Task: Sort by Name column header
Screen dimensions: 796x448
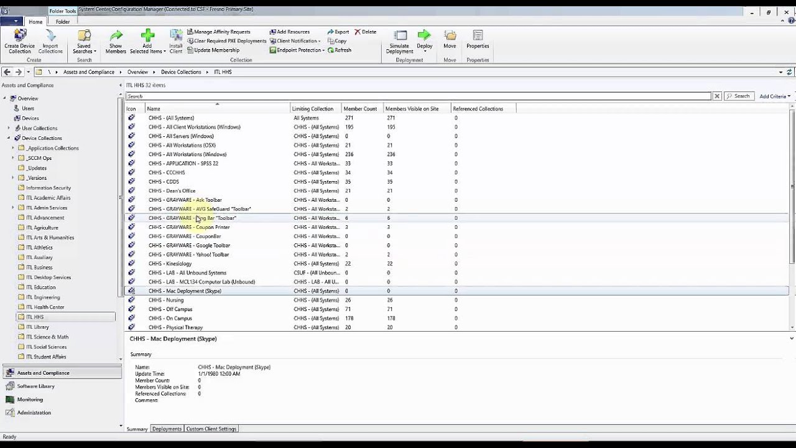Action: [218, 109]
